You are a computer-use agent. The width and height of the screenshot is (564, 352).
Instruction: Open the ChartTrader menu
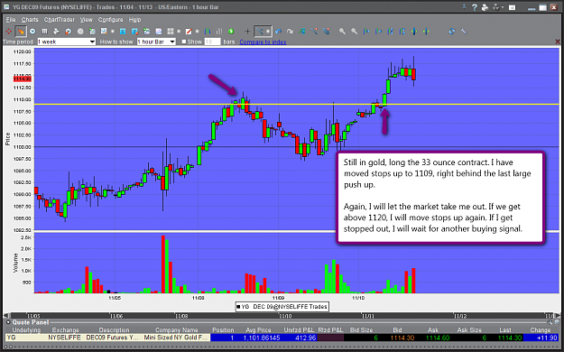tap(60, 20)
